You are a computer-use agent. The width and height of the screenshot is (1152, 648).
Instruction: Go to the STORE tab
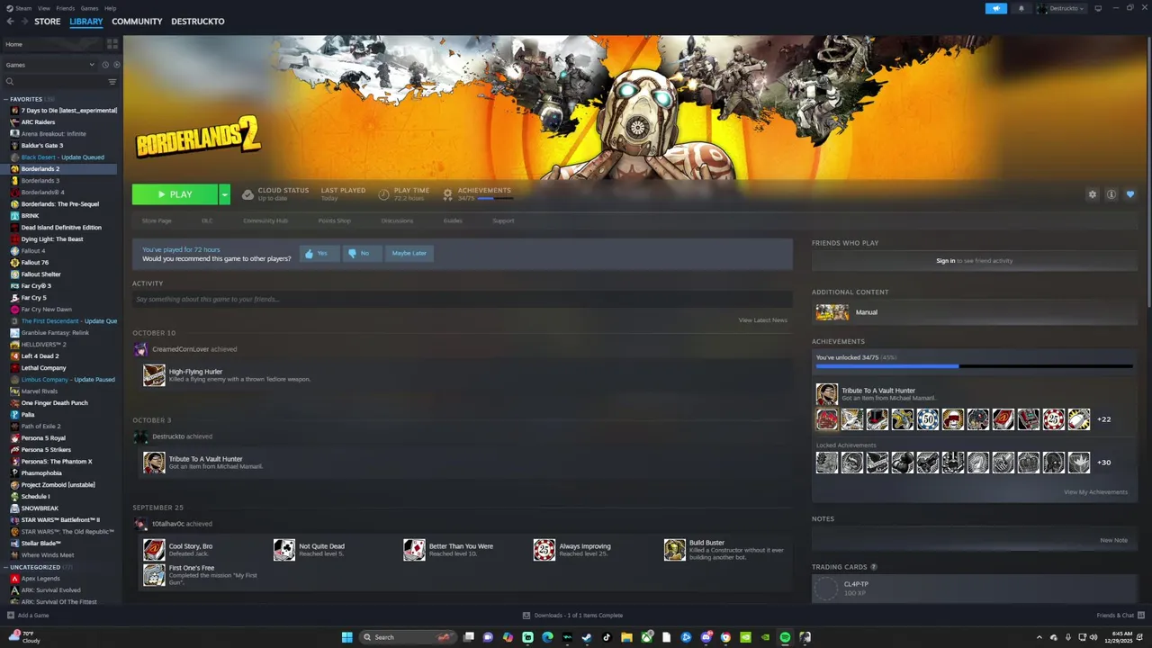[x=48, y=22]
